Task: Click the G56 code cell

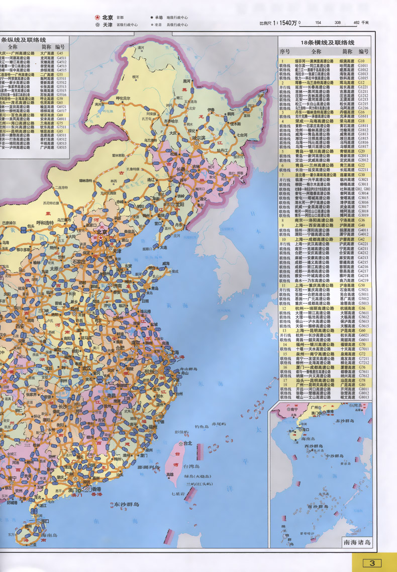Action: click(362, 308)
